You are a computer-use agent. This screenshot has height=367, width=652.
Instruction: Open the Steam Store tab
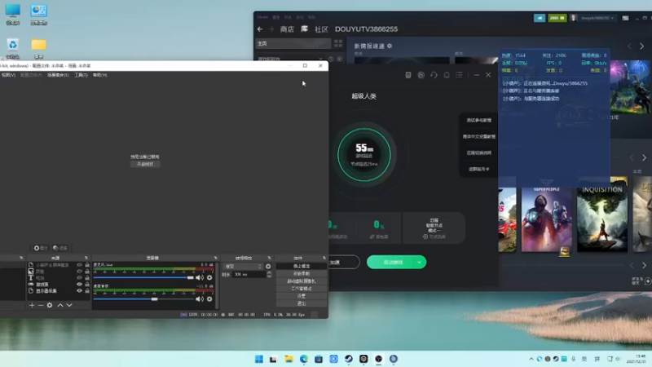(x=287, y=29)
